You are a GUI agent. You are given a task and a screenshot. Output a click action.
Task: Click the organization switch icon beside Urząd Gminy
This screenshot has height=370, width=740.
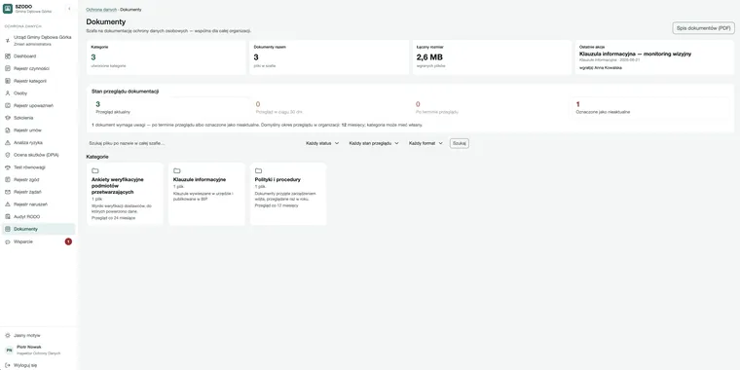(8, 40)
